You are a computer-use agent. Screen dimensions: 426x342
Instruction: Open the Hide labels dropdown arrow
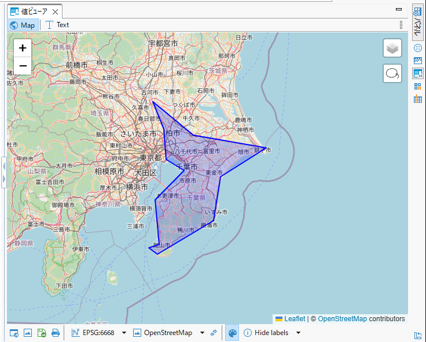[x=299, y=333]
